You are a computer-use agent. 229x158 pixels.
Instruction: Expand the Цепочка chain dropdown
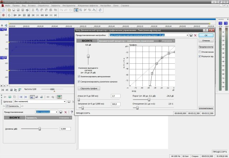[64, 101]
